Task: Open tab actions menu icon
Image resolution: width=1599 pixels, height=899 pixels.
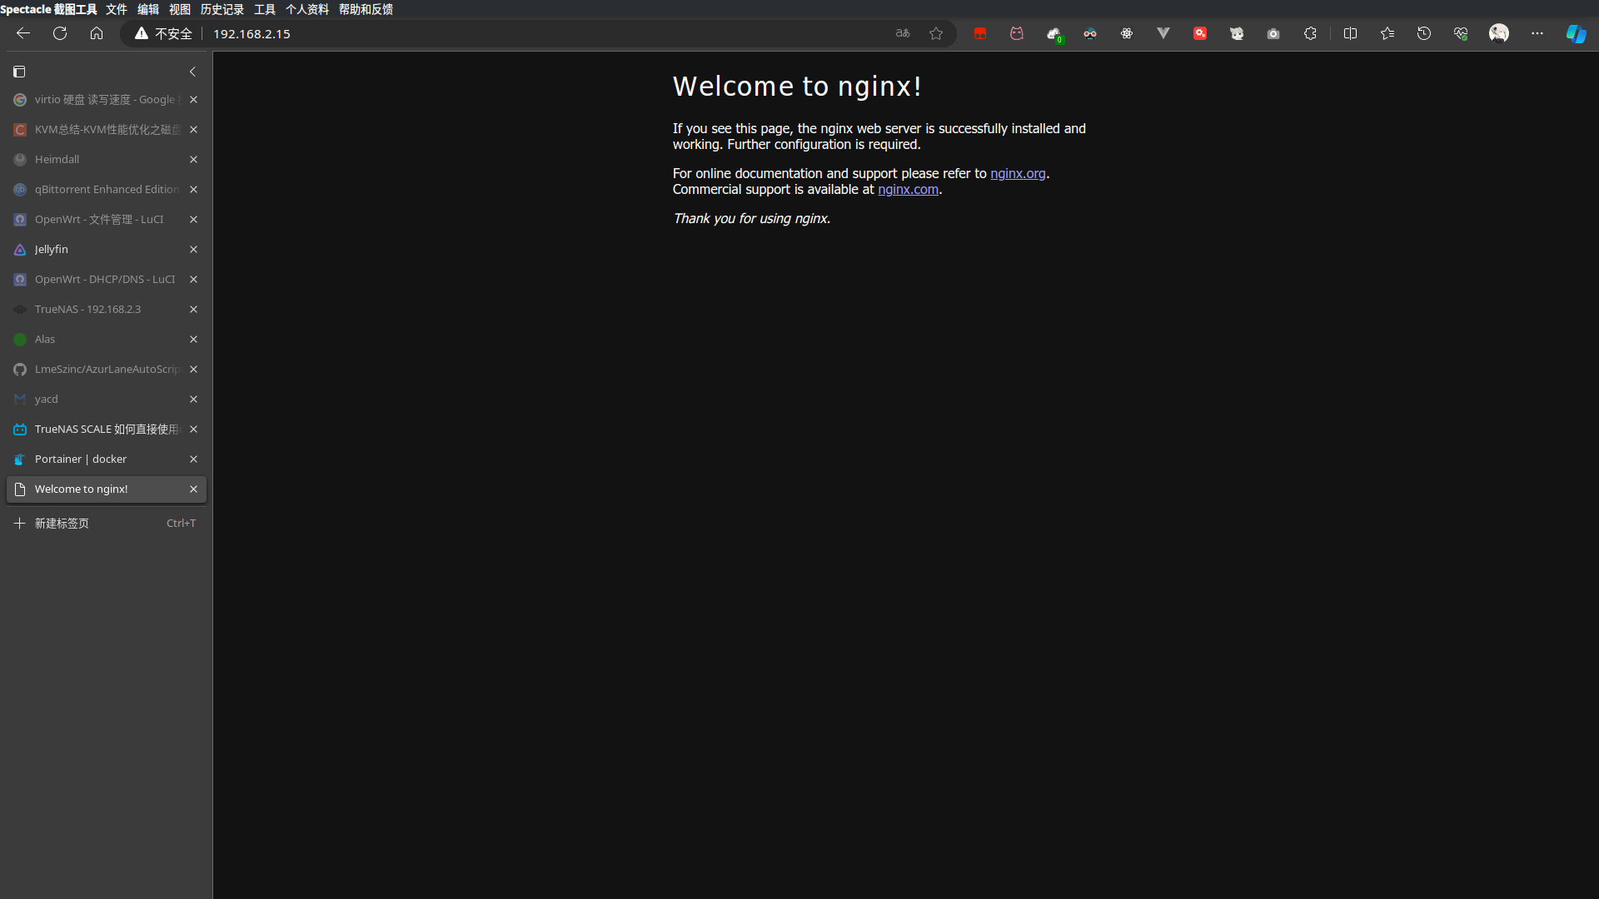Action: click(x=19, y=72)
